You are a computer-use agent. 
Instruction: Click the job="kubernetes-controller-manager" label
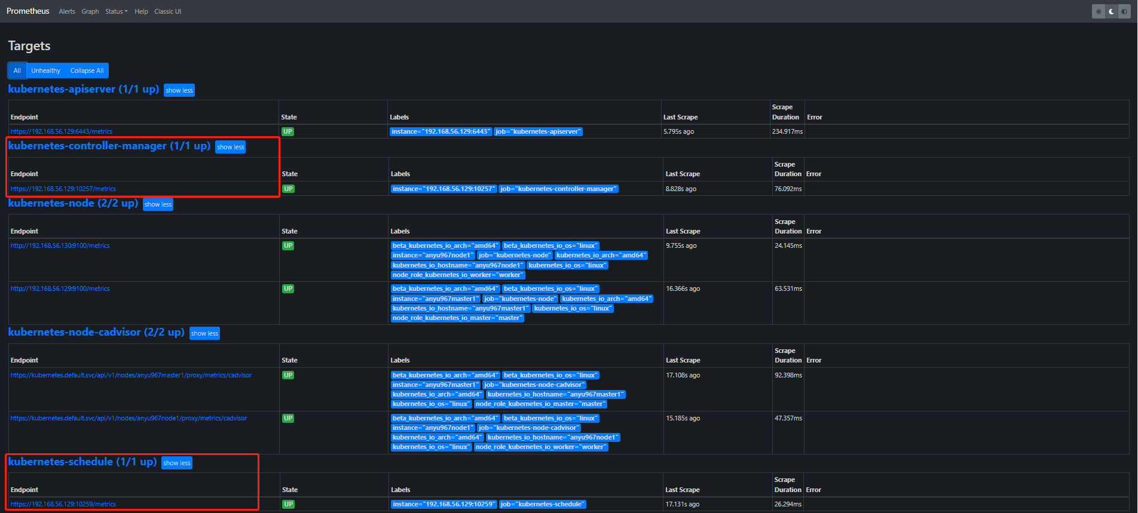[x=559, y=189]
